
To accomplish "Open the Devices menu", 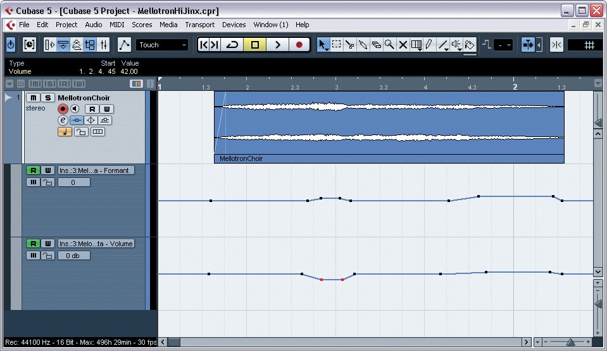I will [234, 25].
